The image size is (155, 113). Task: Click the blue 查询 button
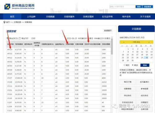pyautogui.click(x=145, y=65)
